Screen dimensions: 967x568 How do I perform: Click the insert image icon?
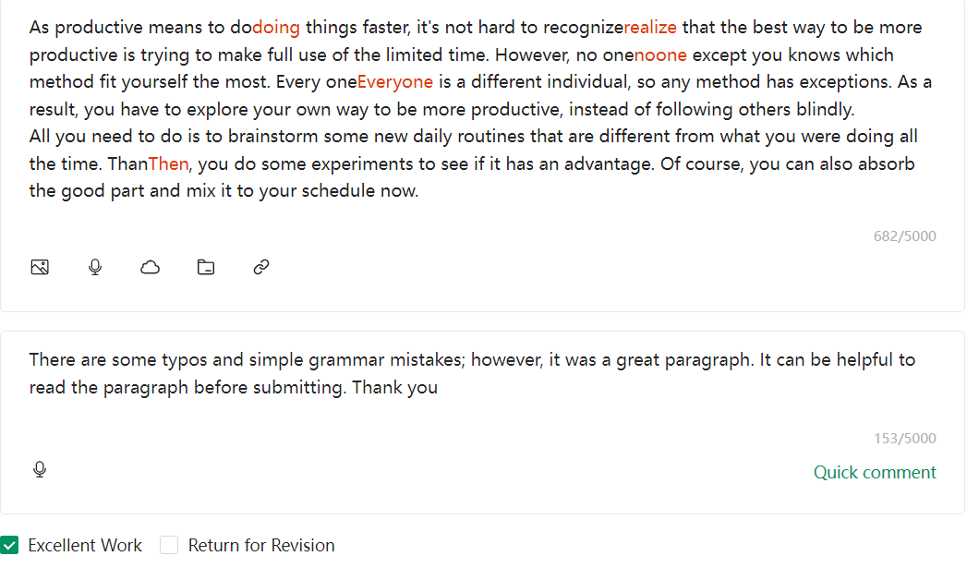tap(40, 268)
